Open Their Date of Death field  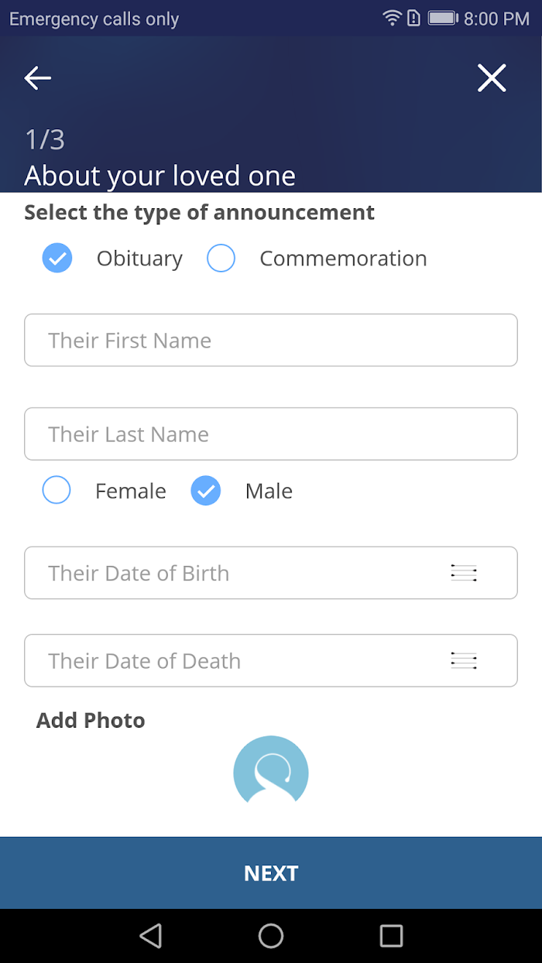271,660
